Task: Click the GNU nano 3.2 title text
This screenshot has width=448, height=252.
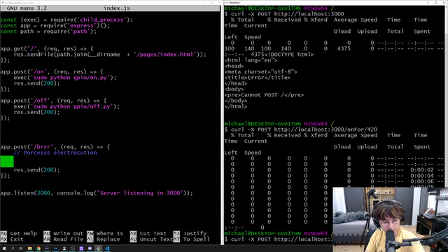Action: click(x=27, y=8)
